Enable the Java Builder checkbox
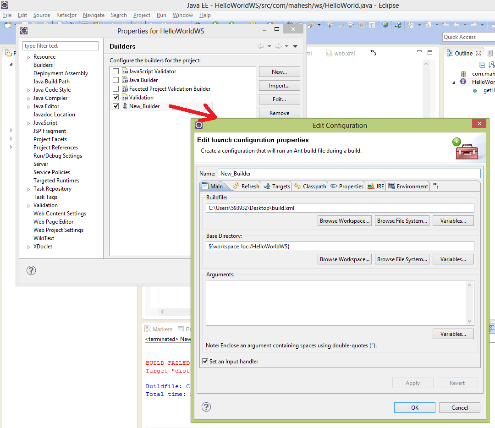The height and width of the screenshot is (428, 495). (x=116, y=80)
